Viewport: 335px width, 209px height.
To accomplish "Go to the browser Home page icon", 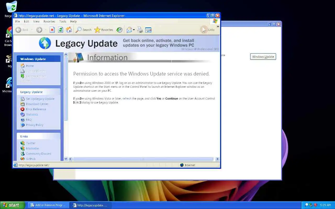I will click(x=69, y=30).
